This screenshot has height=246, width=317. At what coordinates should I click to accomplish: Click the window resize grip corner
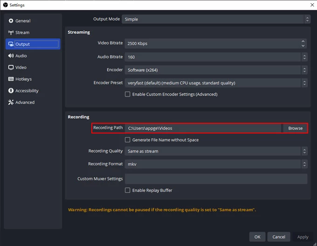[x=315, y=244]
